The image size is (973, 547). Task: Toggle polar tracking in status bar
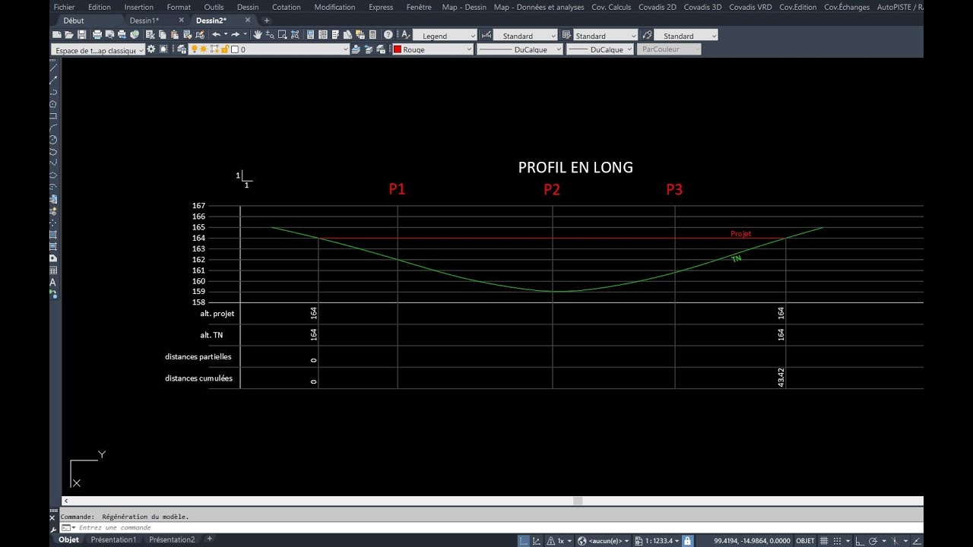point(873,540)
